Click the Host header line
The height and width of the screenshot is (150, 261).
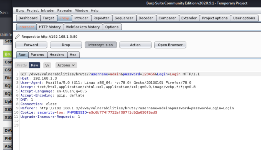39,78
